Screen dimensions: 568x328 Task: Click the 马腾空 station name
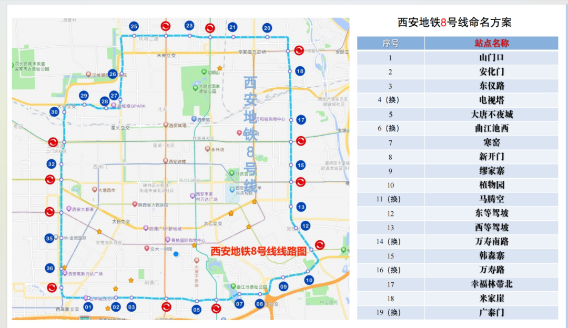click(492, 199)
